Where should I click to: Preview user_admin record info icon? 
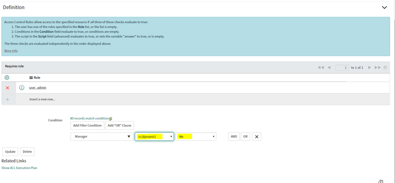click(22, 88)
